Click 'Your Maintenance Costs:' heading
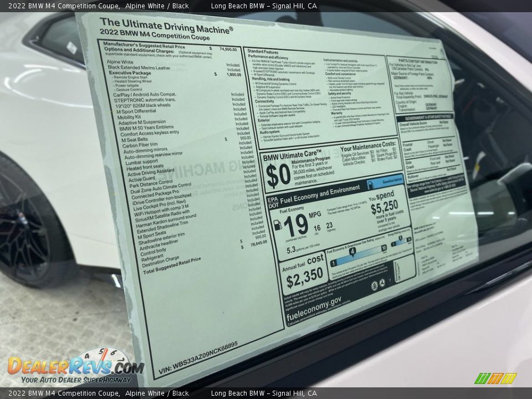Viewport: 532px width, 399px height. [x=368, y=146]
